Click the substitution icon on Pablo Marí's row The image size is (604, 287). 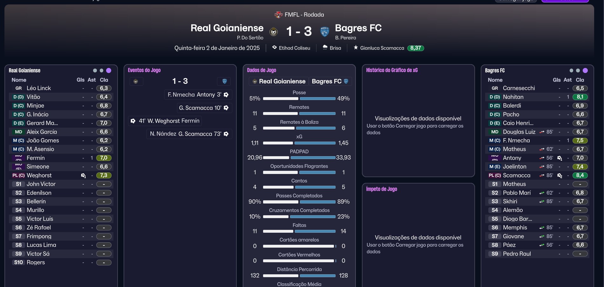coord(542,193)
